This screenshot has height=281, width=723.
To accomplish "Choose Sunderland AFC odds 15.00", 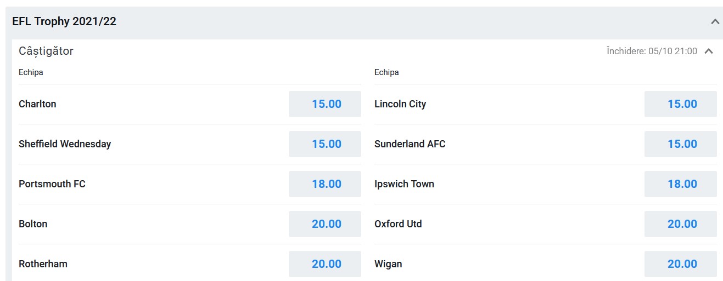I will (x=681, y=144).
